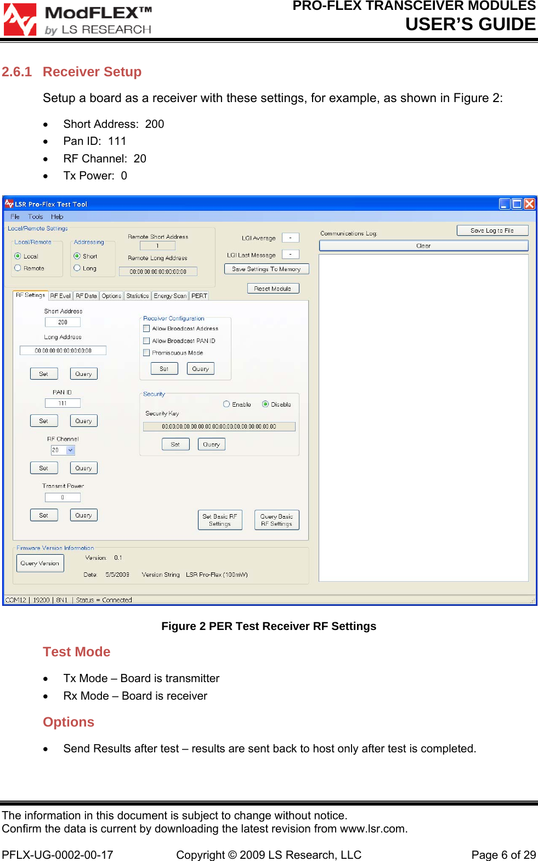The width and height of the screenshot is (538, 861).
Task: Click the Short Address input field
Action: (x=63, y=322)
